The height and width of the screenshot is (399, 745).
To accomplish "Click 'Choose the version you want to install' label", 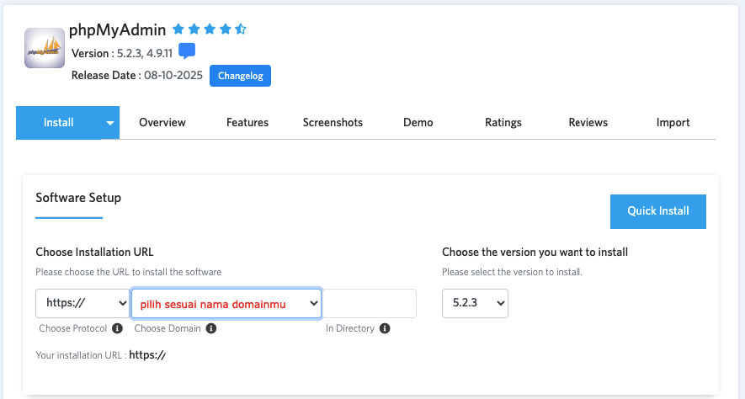I will 535,252.
